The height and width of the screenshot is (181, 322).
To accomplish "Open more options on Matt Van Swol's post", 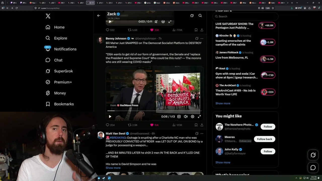I will coord(202,133).
